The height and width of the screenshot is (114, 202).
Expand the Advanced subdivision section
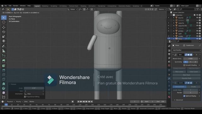pos(179,100)
